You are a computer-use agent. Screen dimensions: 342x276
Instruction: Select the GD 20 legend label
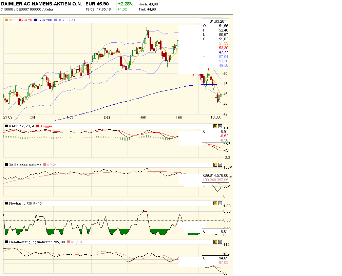(x=27, y=20)
